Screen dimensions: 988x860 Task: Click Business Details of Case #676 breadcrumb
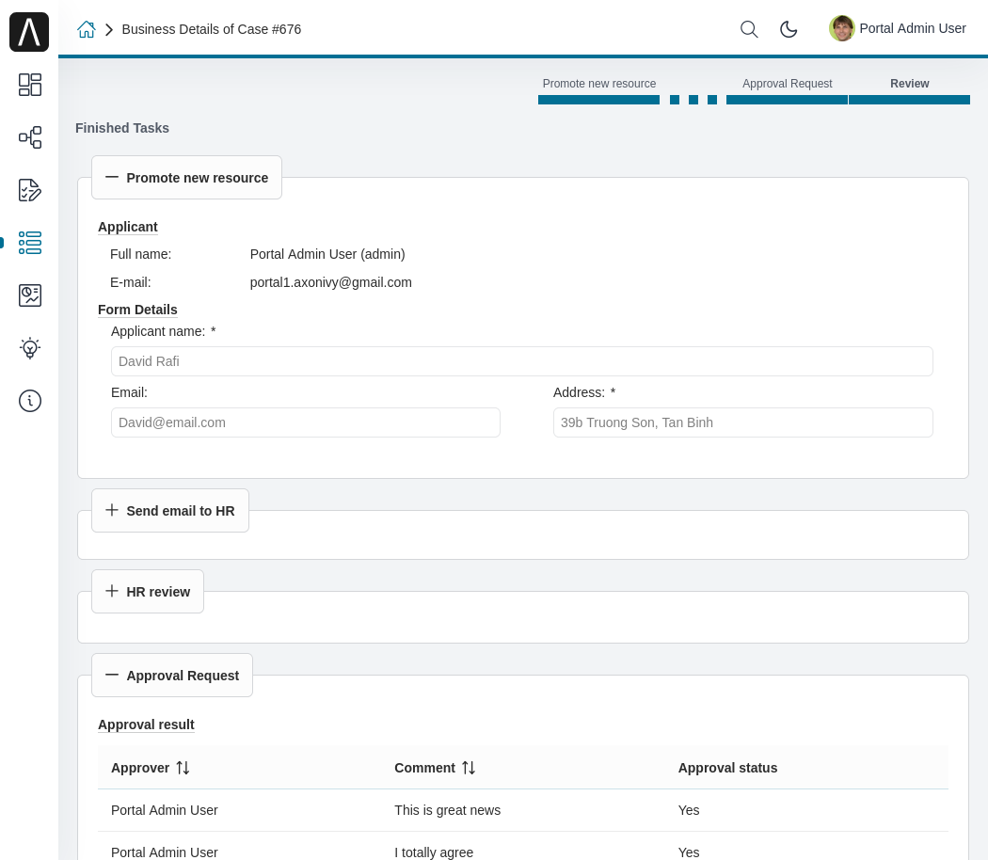point(212,29)
